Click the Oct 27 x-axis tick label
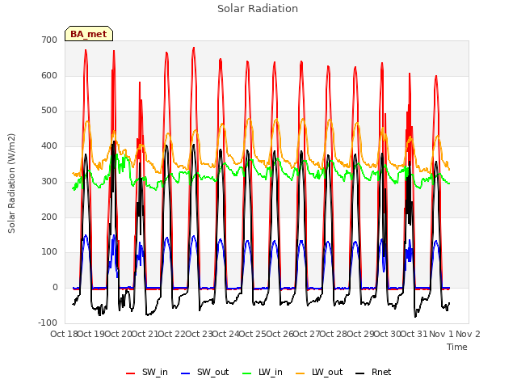This screenshot has width=517, height=388. tap(307, 334)
